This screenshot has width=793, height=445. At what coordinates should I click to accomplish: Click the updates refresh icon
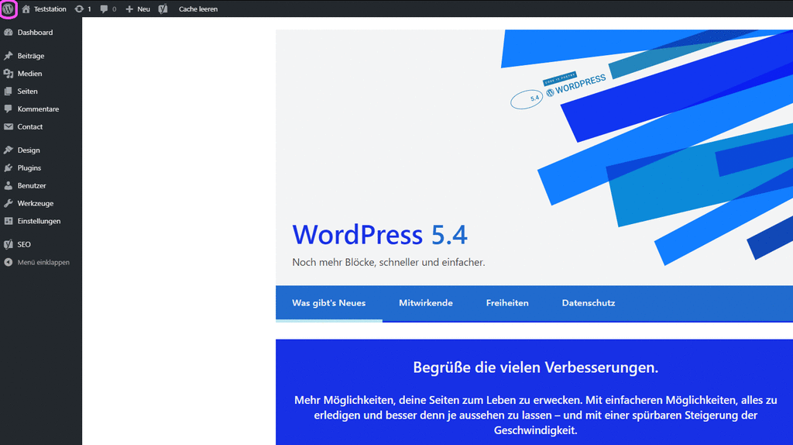[x=80, y=9]
